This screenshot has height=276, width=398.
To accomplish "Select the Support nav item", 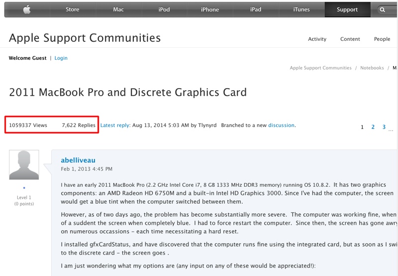I will [347, 9].
